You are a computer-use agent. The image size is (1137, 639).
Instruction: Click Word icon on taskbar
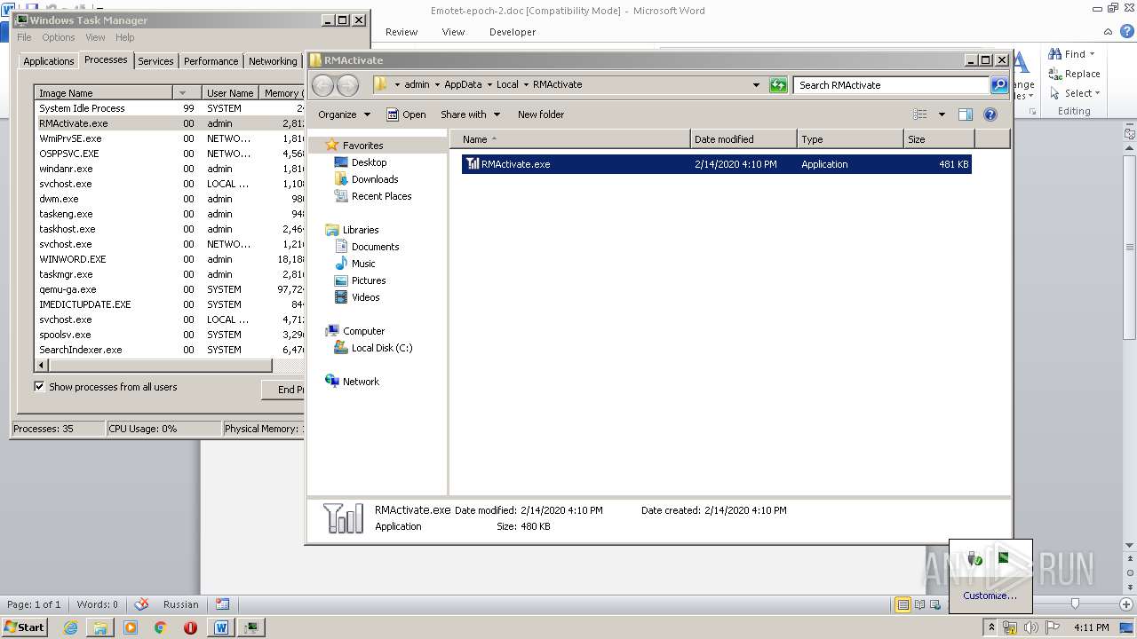pyautogui.click(x=222, y=627)
